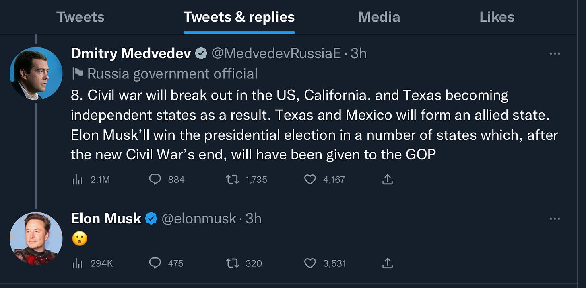This screenshot has width=586, height=288.
Task: Open the Media tab
Action: tap(379, 17)
